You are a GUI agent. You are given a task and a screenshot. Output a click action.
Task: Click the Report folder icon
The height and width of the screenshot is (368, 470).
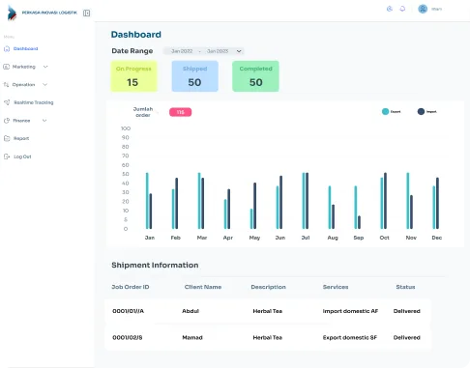[7, 138]
